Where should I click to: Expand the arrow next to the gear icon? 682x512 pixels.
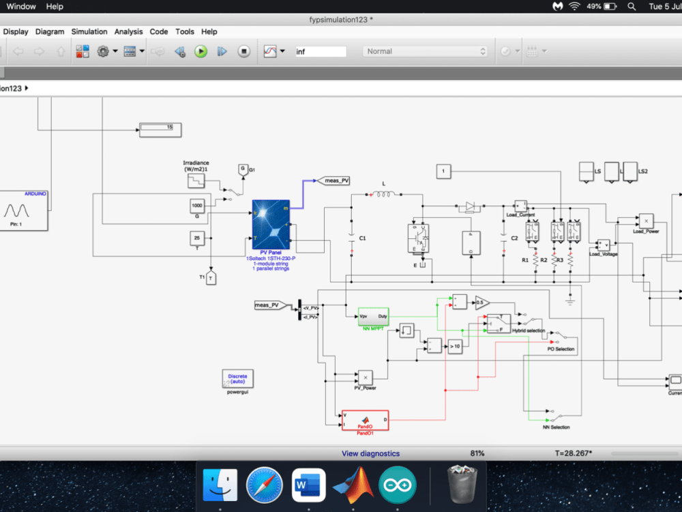(x=115, y=51)
